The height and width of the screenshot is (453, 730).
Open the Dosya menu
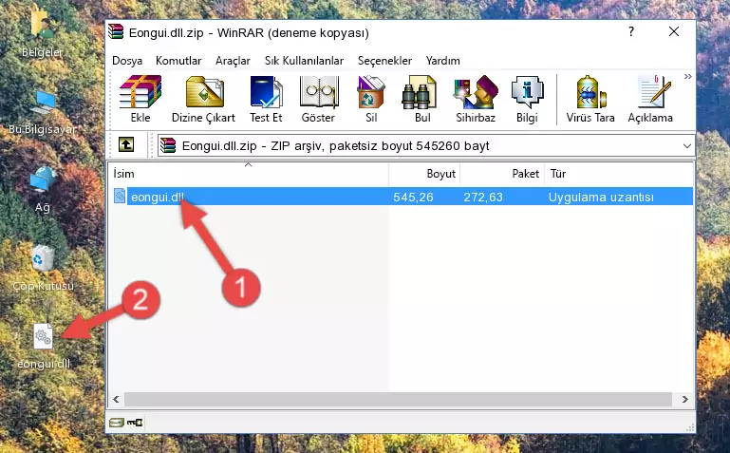pyautogui.click(x=127, y=61)
